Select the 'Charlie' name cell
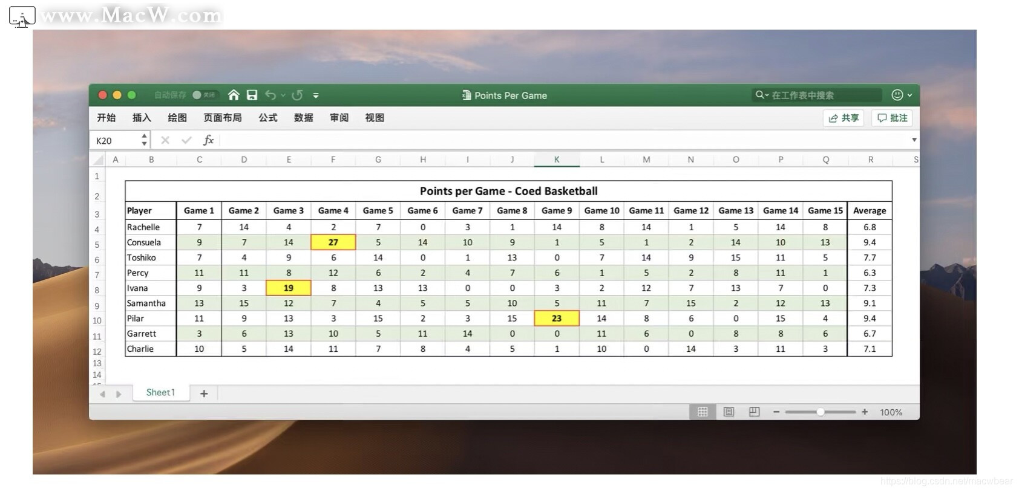1019x492 pixels. click(151, 349)
